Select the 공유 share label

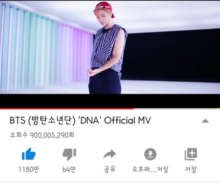(x=110, y=169)
